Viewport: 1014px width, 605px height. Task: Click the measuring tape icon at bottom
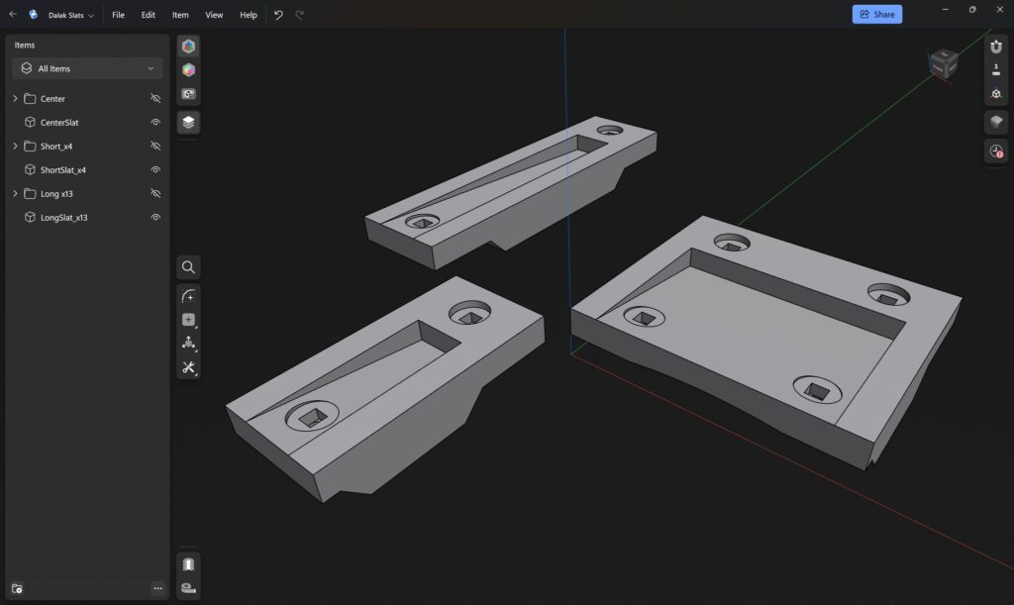pos(188,588)
